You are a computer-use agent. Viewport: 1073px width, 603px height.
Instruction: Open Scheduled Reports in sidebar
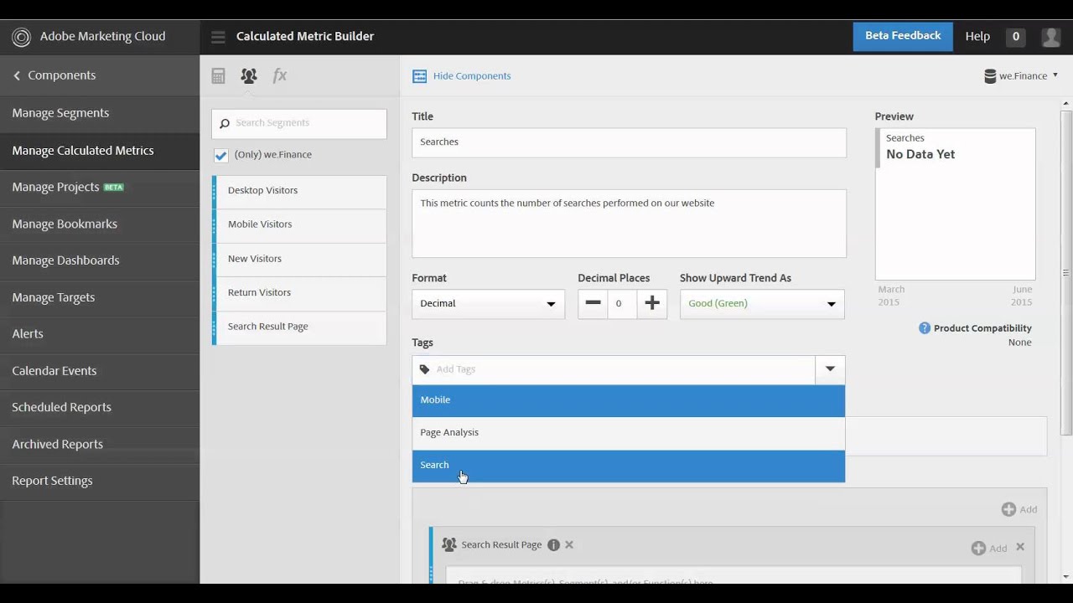(x=100, y=407)
